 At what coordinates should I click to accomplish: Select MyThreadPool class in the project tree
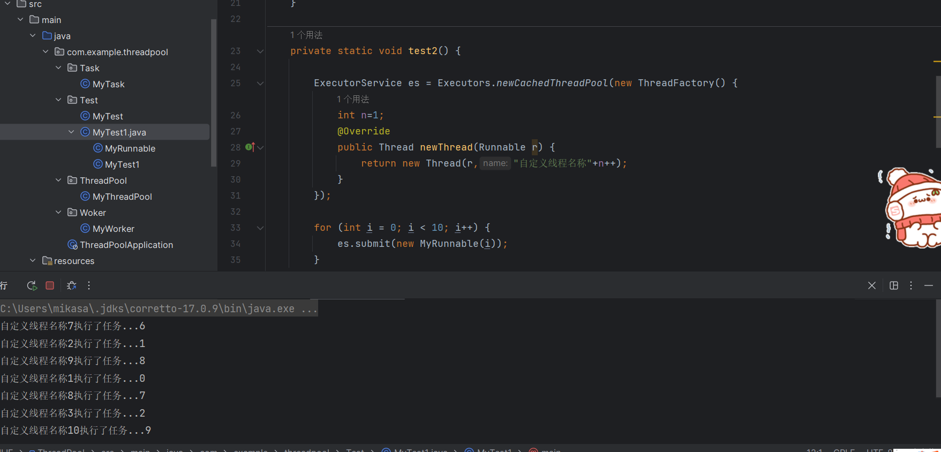click(x=122, y=197)
